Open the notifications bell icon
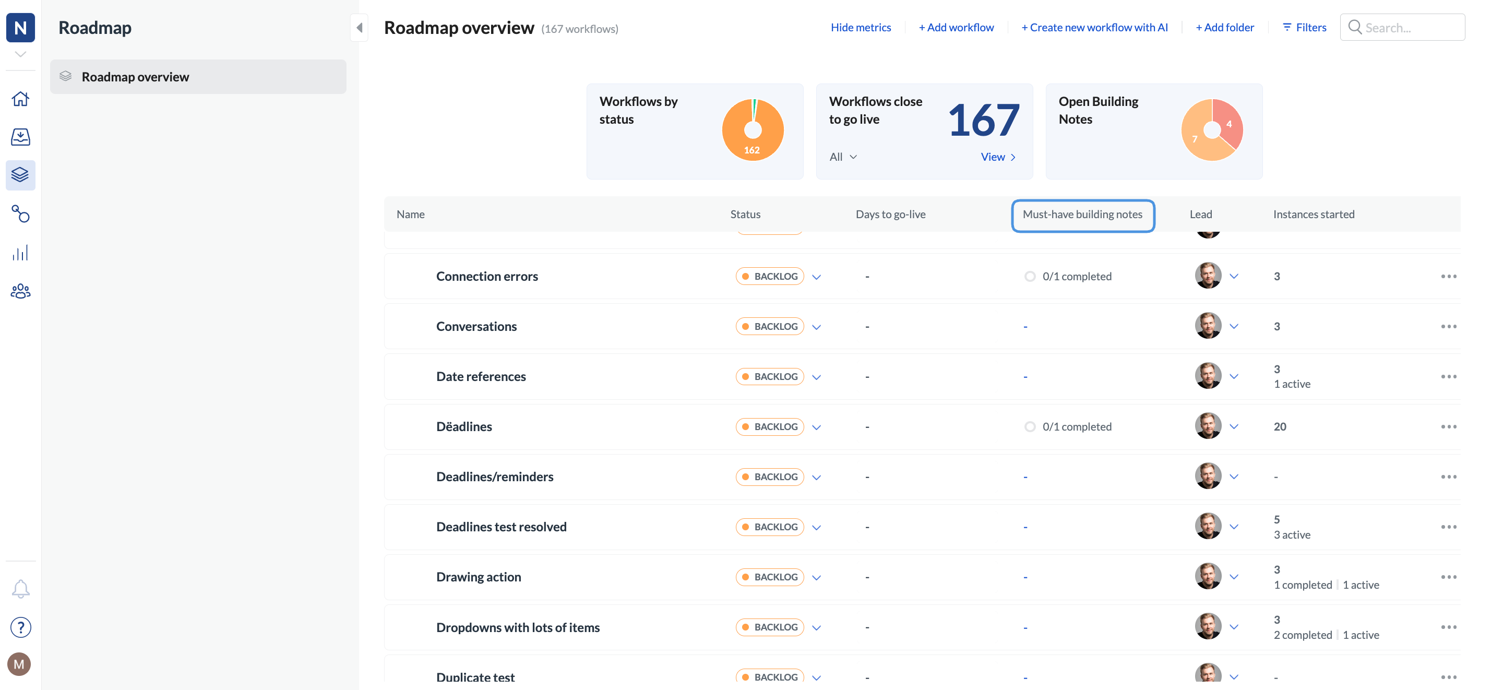Screen dimensions: 1491x690 [20, 589]
